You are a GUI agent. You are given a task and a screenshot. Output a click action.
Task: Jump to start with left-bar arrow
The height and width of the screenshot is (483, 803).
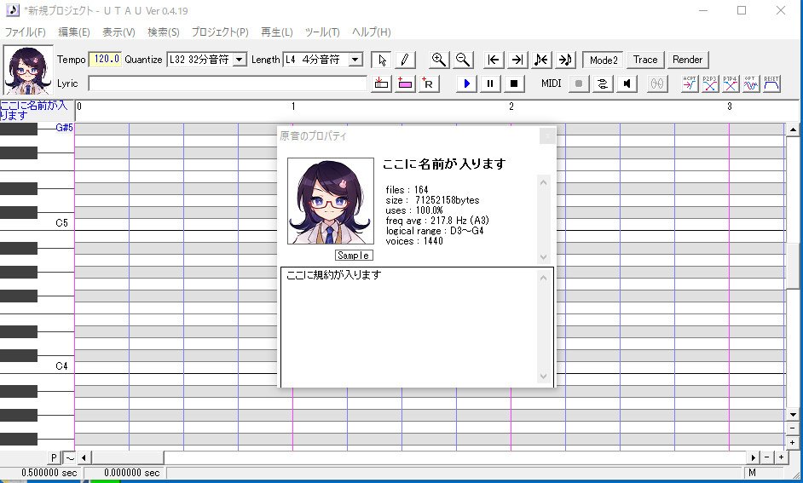tap(494, 60)
